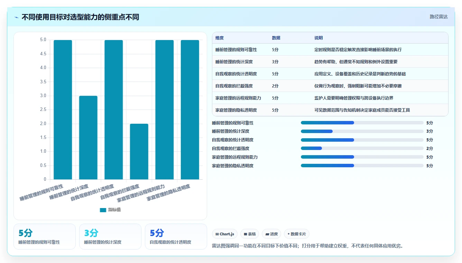
Task: Click the progress bar for 自我观察的统计透明度
Action: (362, 140)
